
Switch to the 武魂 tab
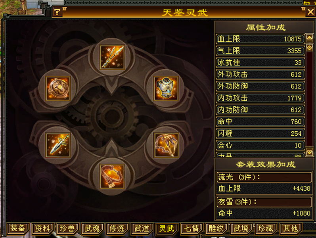tap(92, 228)
